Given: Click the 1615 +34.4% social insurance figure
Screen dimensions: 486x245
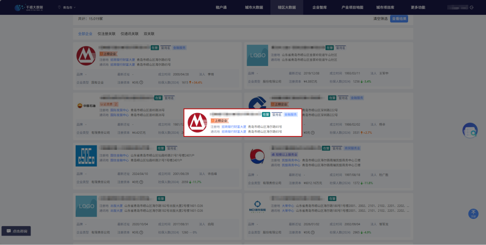Looking at the screenshot, I should click(x=192, y=83).
